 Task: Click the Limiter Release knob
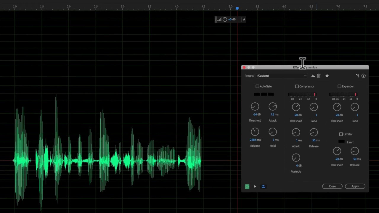coord(355,151)
